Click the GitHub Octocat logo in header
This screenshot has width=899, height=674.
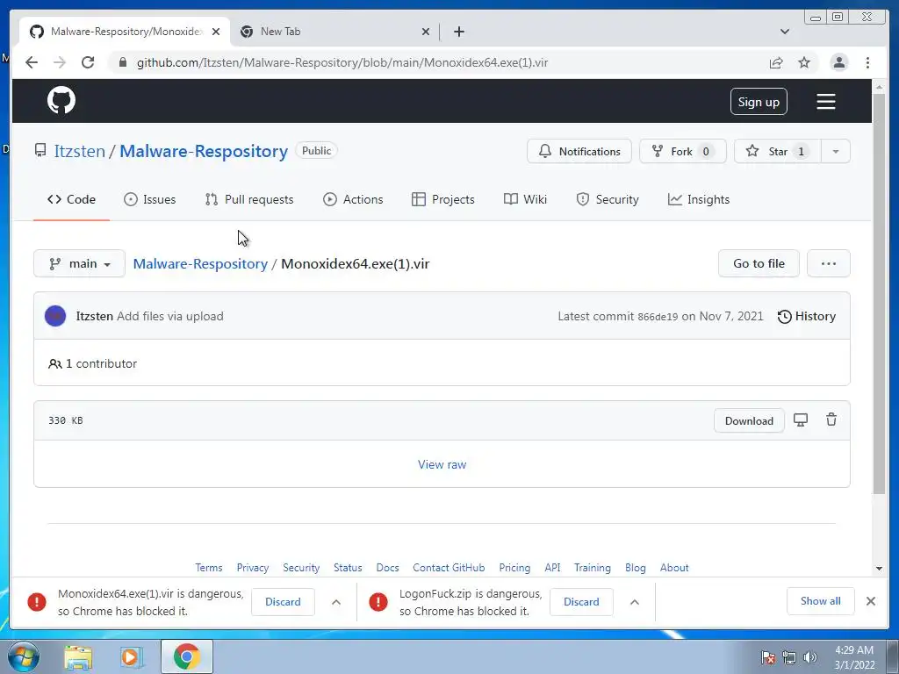[61, 101]
